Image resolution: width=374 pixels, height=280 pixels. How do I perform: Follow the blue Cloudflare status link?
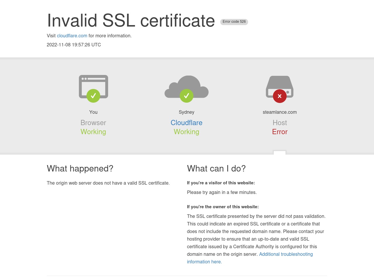tap(186, 123)
